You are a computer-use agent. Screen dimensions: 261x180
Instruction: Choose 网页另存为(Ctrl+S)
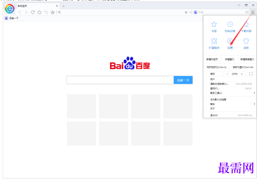216,67
